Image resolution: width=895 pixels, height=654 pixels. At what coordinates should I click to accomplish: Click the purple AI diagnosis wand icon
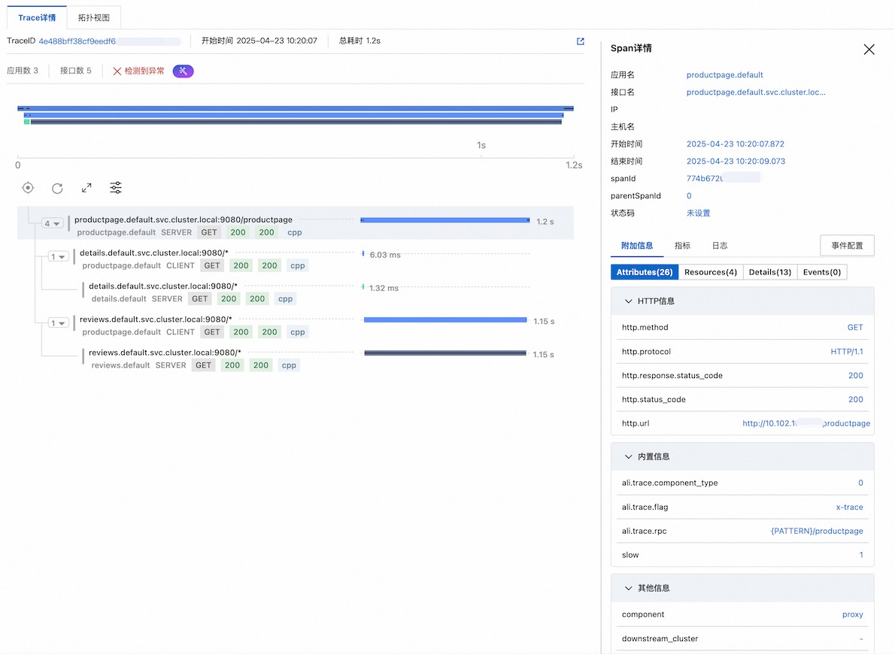coord(184,71)
